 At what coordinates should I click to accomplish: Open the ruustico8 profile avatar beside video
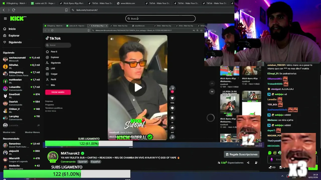pyautogui.click(x=172, y=88)
